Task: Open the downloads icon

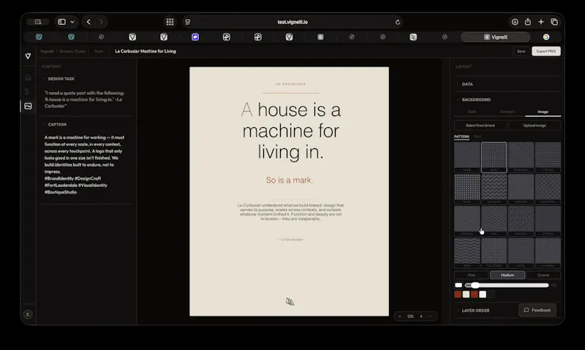Action: pyautogui.click(x=515, y=22)
